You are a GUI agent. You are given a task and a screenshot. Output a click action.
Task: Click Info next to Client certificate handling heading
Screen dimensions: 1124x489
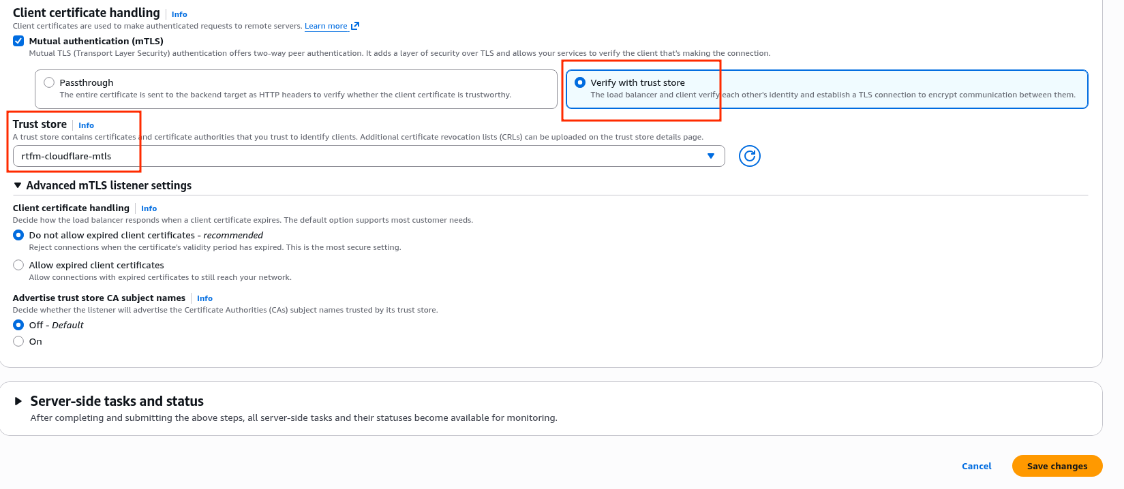click(179, 14)
